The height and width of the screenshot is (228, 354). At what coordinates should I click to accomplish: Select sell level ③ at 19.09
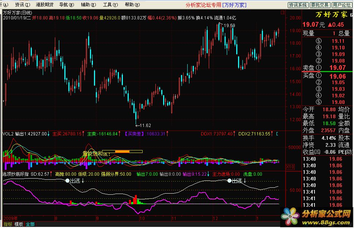(x=330, y=54)
